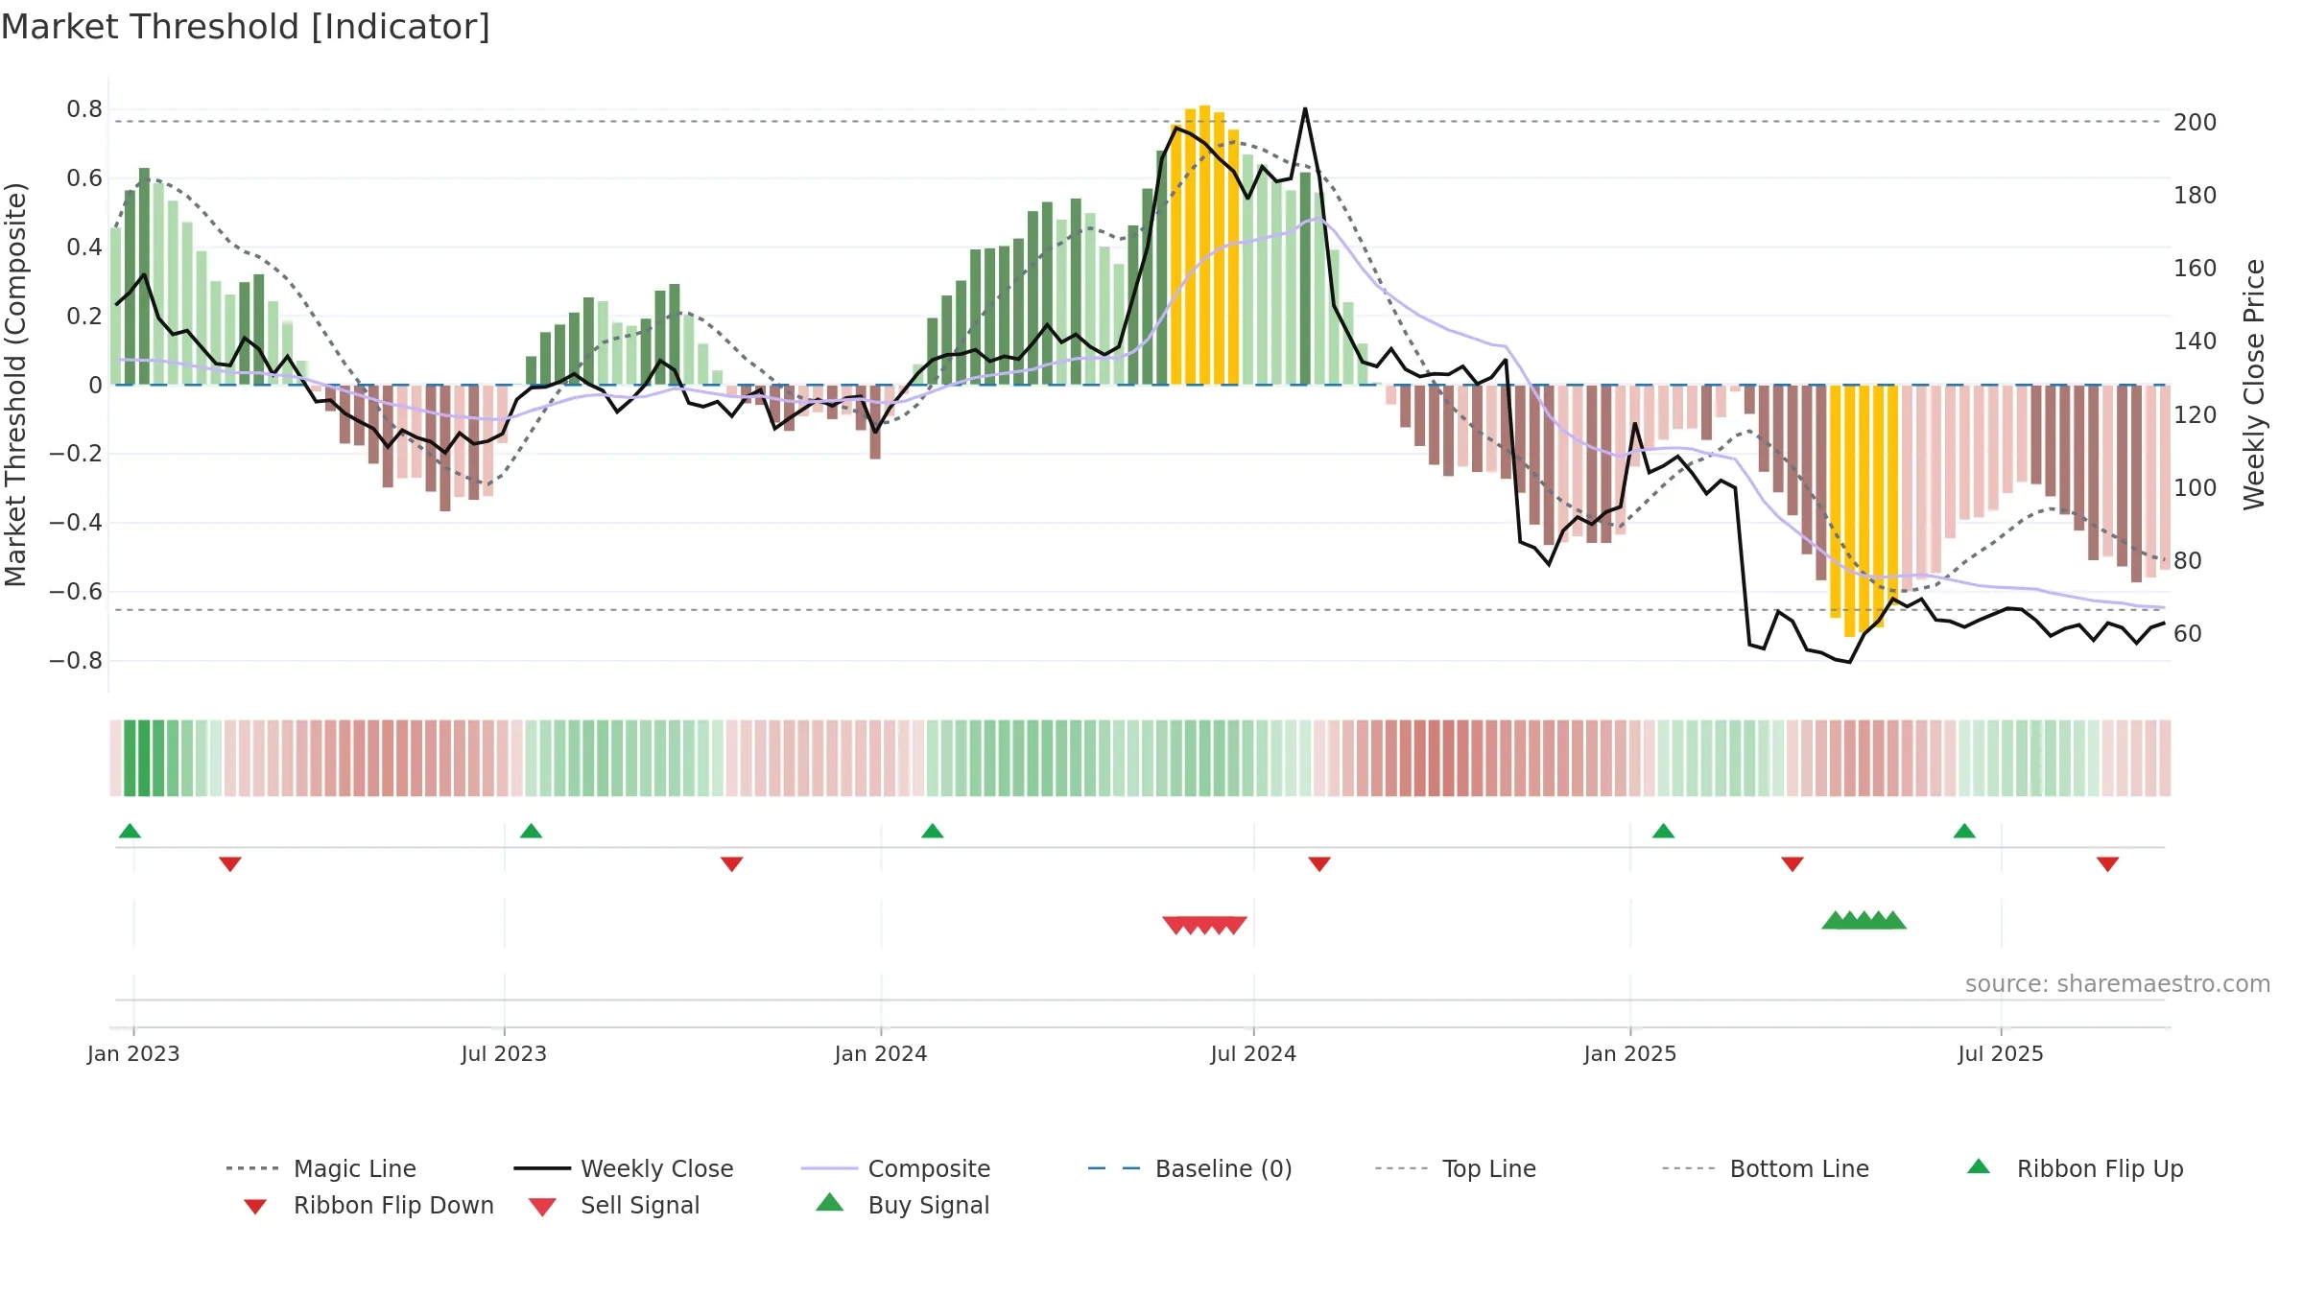
Task: Hide Sell Signal markers via legend
Action: (614, 1206)
